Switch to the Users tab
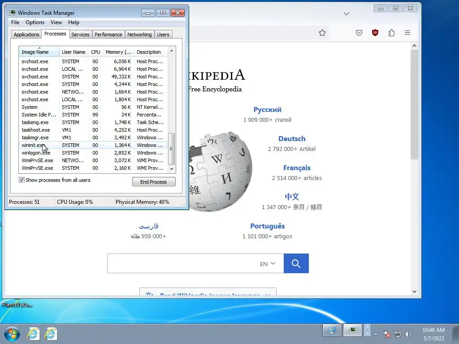The image size is (459, 344). click(x=163, y=34)
